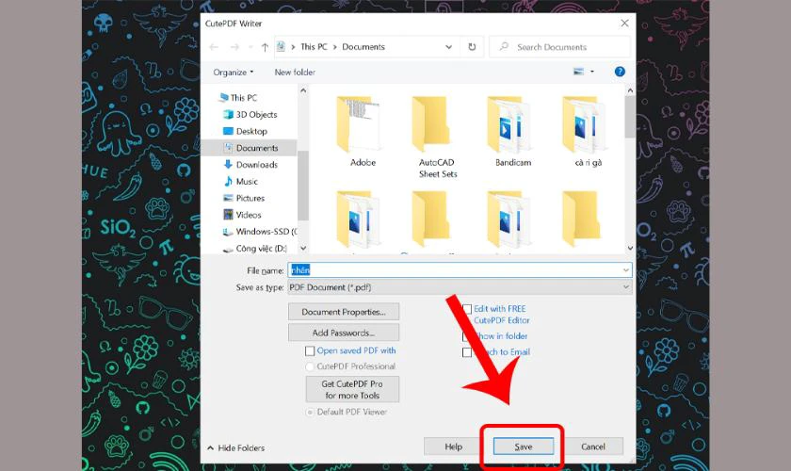Image resolution: width=791 pixels, height=471 pixels.
Task: Open the blue Help icon
Action: tap(620, 72)
